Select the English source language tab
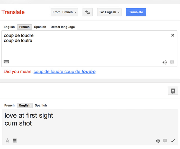180x149 pixels. [x=9, y=27]
